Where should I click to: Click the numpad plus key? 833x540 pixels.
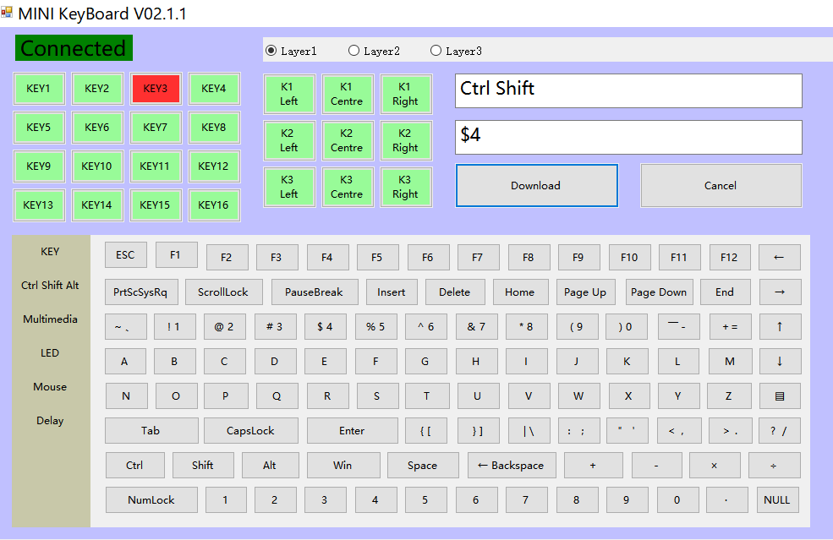pos(593,466)
